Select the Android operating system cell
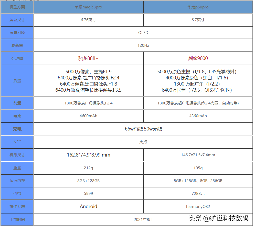Viewport: 254px width, 227px height. pos(88,207)
